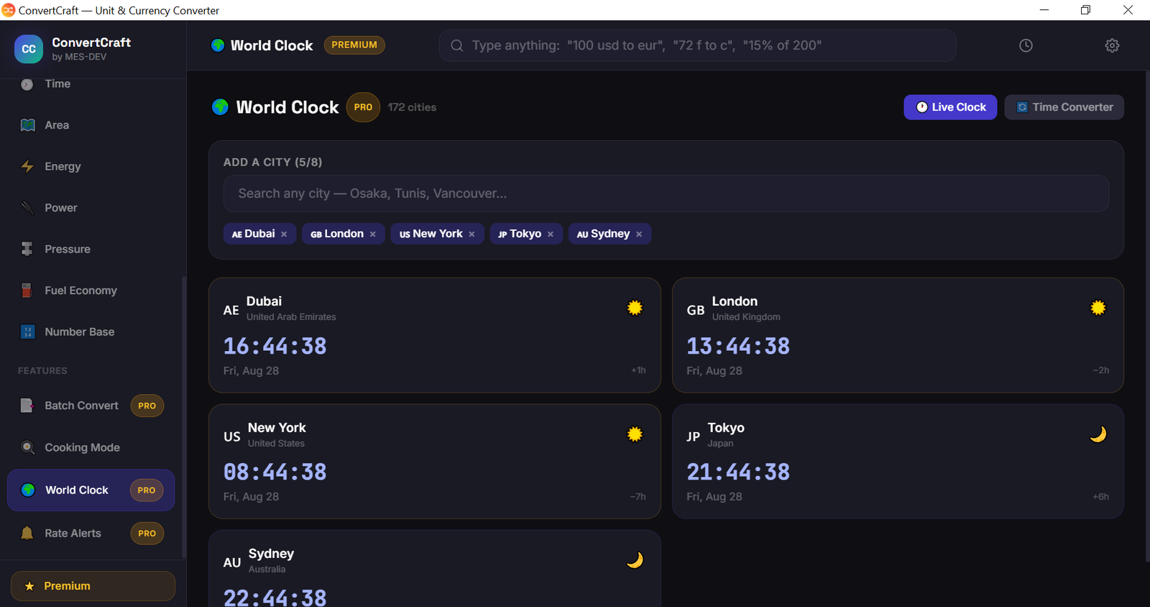Click the moon icon on Sydney card
The height and width of the screenshot is (607, 1150).
click(x=635, y=560)
